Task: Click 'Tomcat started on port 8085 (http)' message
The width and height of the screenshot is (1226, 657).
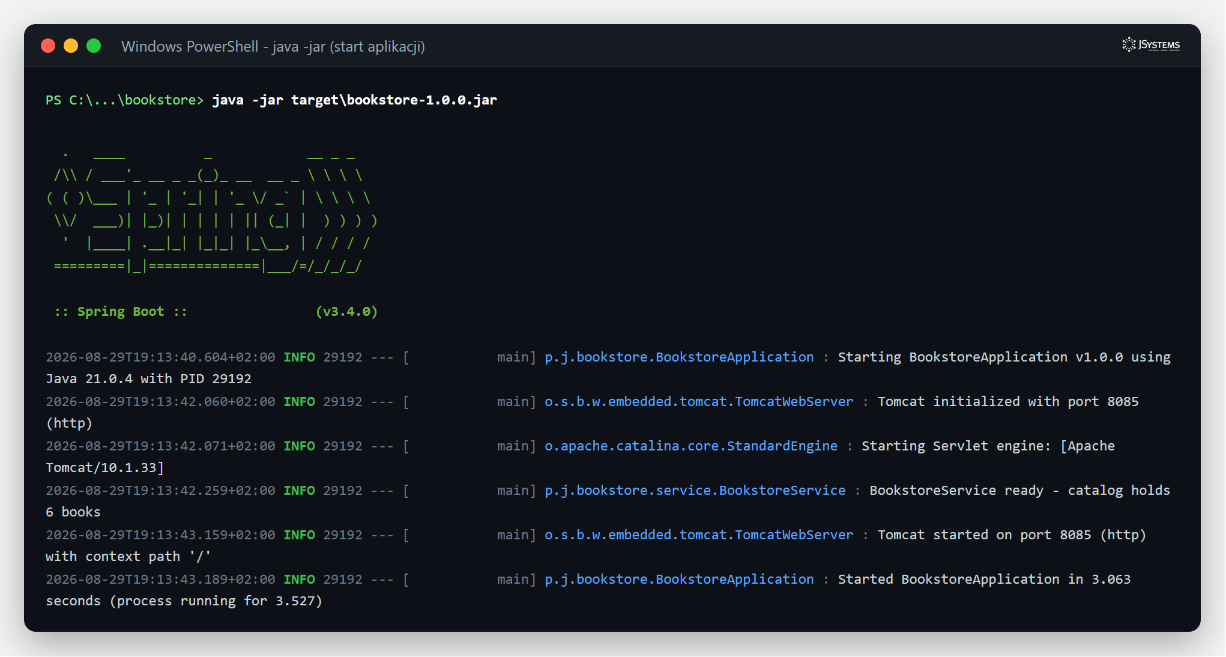Action: tap(1012, 535)
